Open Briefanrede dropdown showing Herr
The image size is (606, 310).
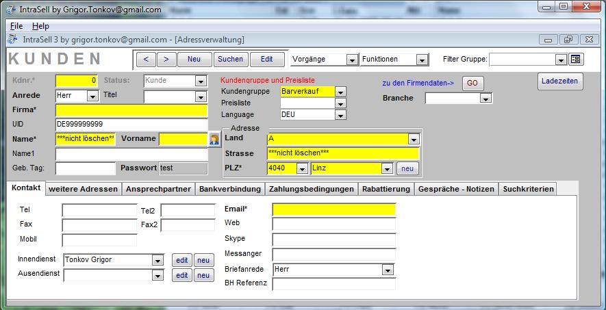[388, 270]
